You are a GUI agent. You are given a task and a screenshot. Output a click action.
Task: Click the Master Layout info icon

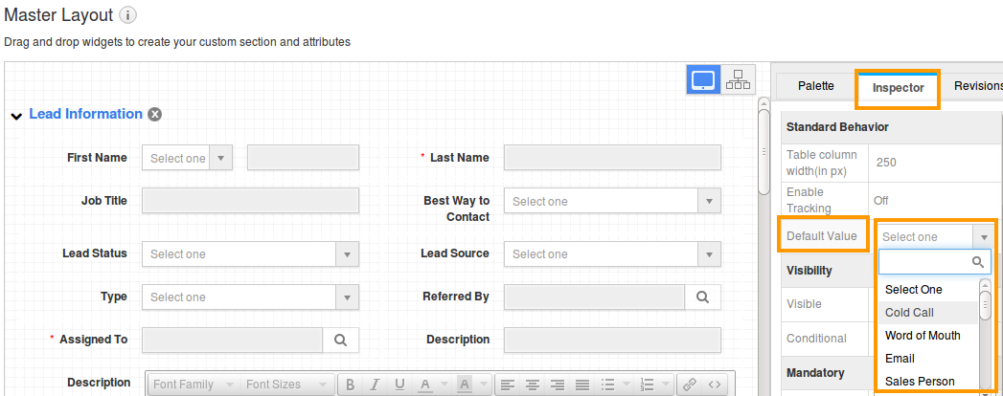[x=128, y=15]
